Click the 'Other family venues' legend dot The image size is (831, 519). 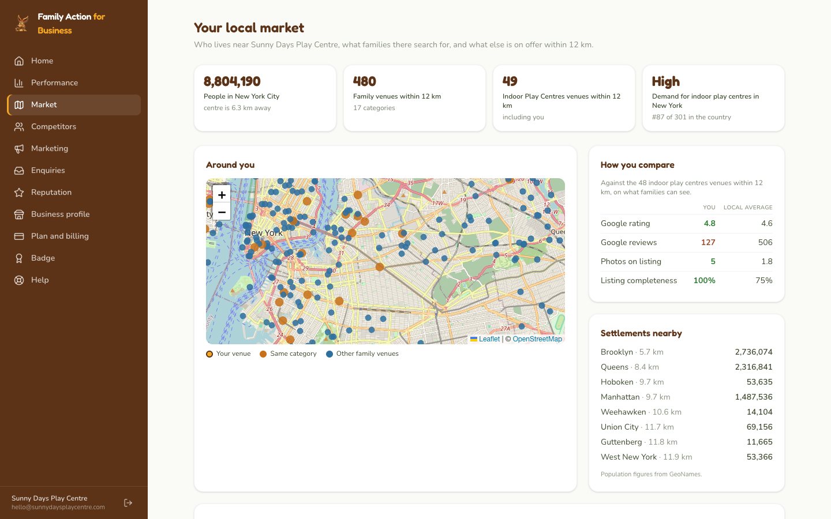tap(330, 354)
